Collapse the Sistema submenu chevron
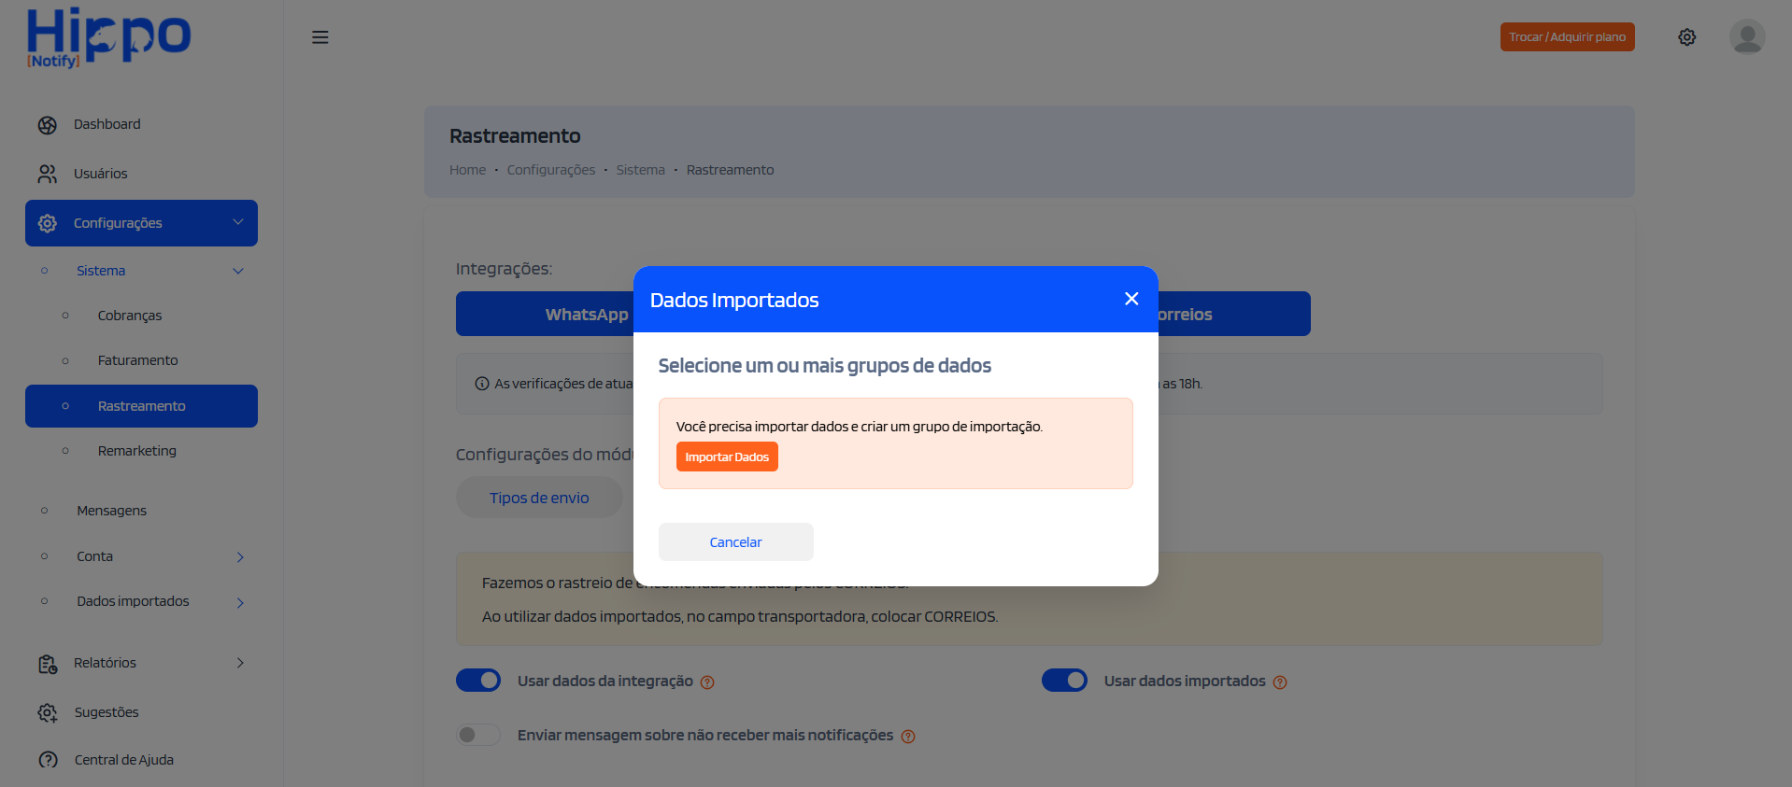The image size is (1792, 787). pyautogui.click(x=238, y=271)
